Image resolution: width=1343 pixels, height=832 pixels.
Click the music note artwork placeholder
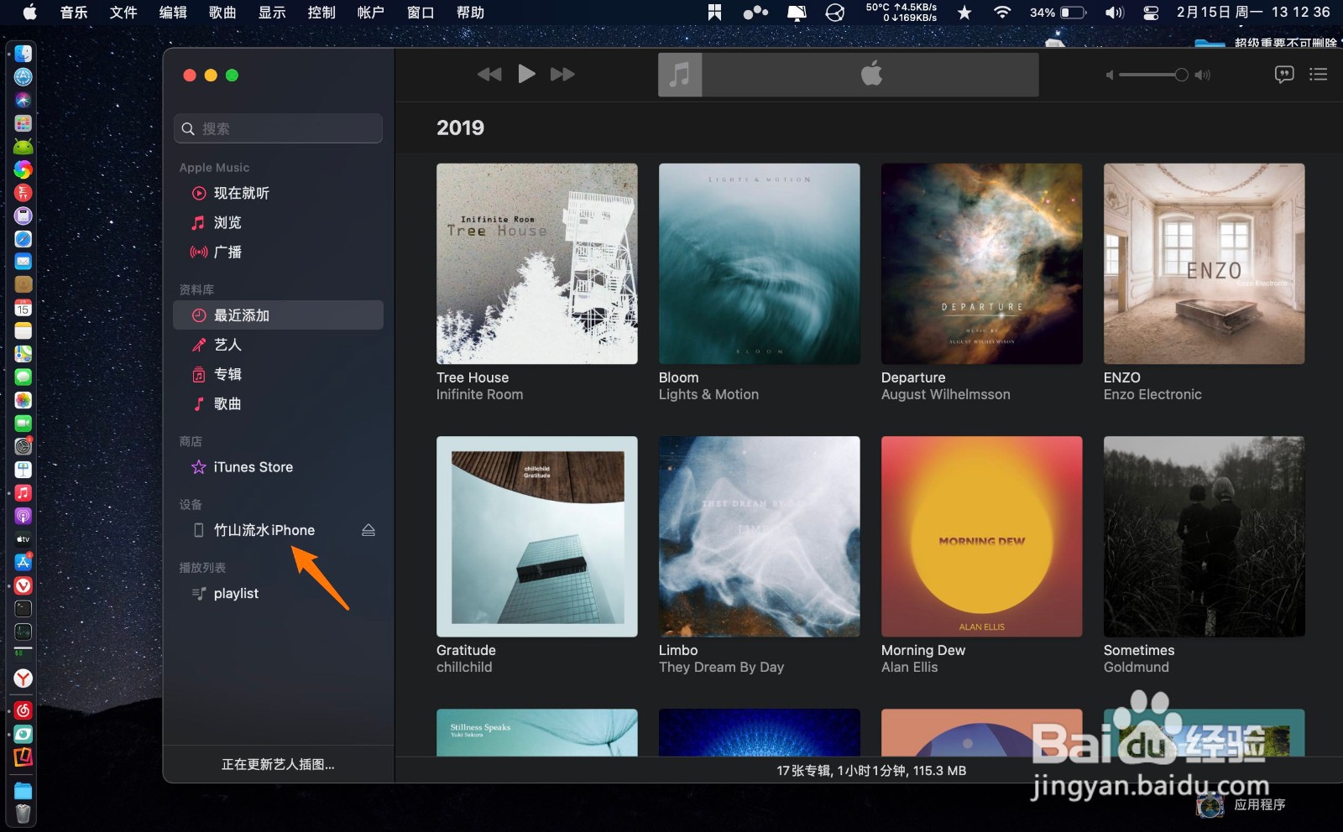pyautogui.click(x=680, y=75)
